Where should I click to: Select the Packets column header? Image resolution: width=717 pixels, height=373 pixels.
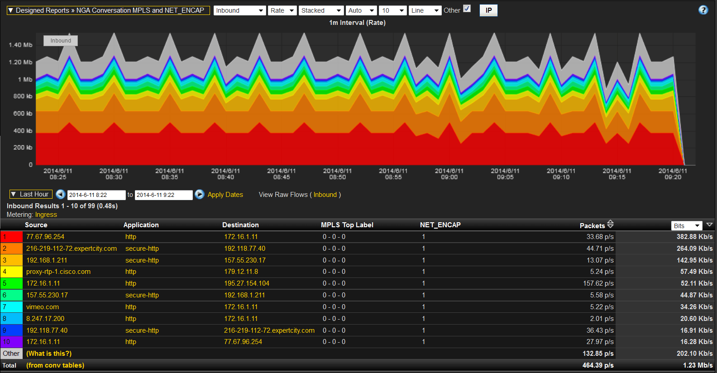[x=592, y=225]
